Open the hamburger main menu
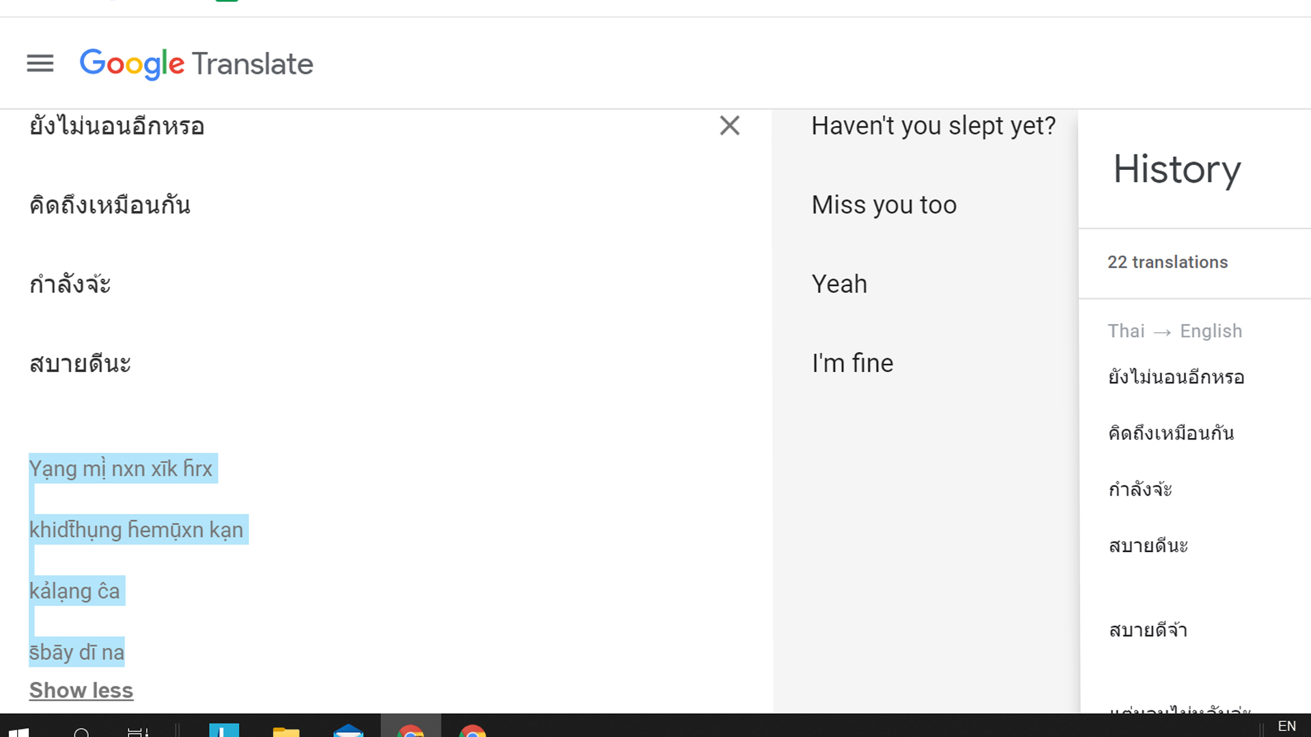Viewport: 1311px width, 737px height. [40, 63]
